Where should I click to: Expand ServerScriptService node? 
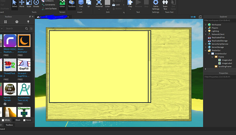[x=206, y=44]
